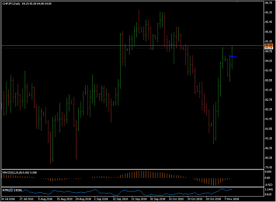Image resolution: width=276 pixels, height=202 pixels.
Task: Click the 27 Jul 2010 date label
Action: [26, 199]
